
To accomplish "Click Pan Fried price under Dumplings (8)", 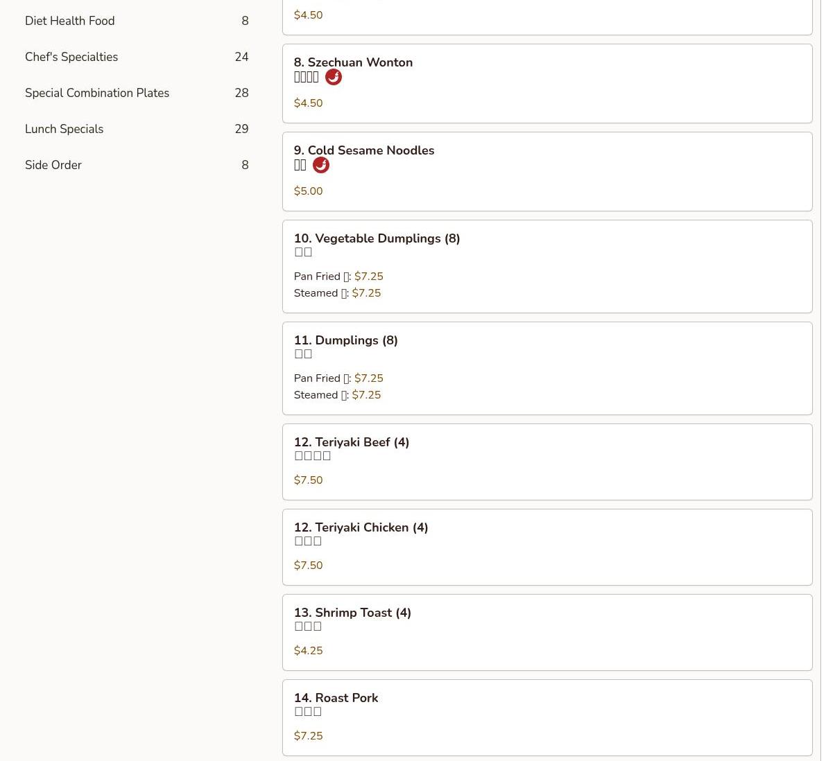I will (x=368, y=378).
